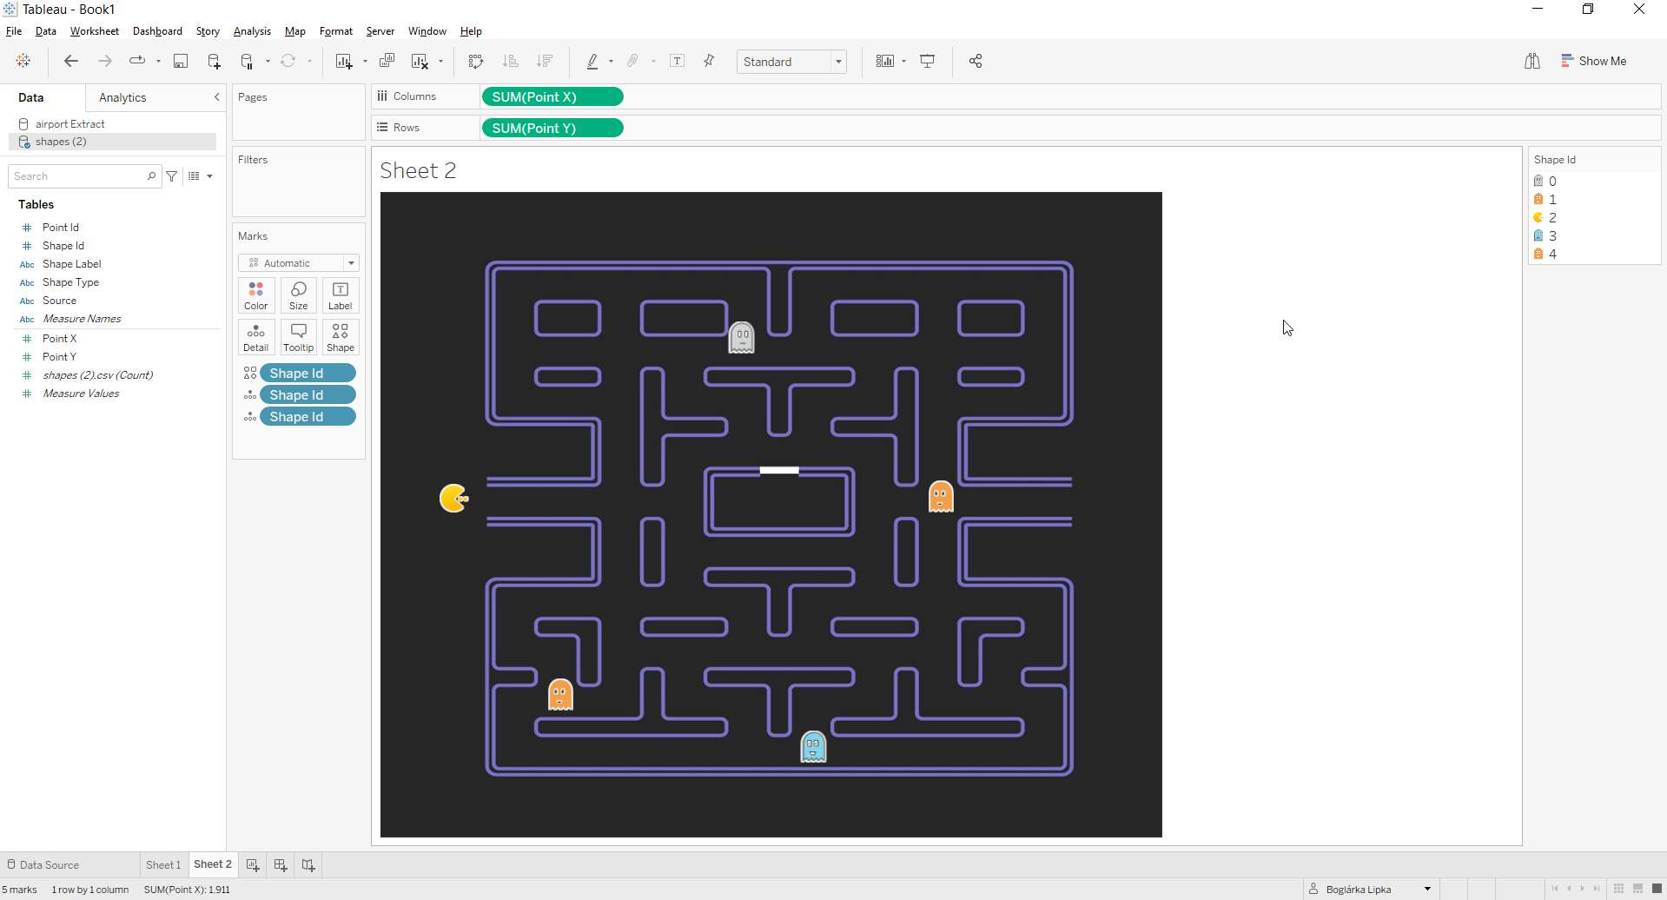Open the Tooltip marks card
This screenshot has height=900, width=1667.
[298, 337]
